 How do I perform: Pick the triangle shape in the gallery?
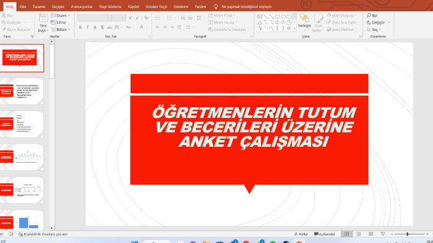click(x=260, y=22)
